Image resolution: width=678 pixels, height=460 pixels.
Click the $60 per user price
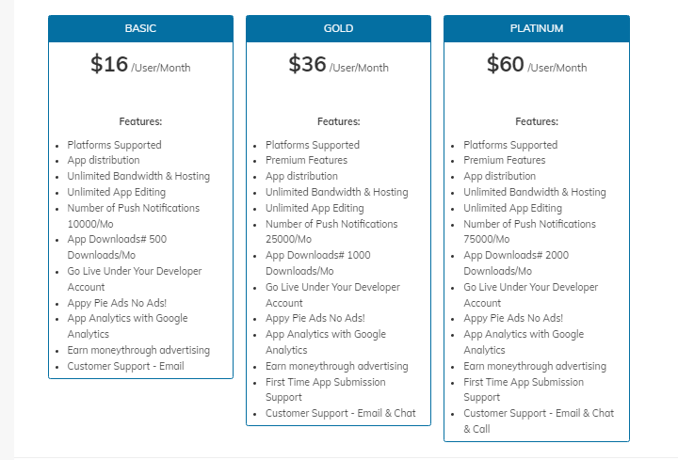pos(537,64)
